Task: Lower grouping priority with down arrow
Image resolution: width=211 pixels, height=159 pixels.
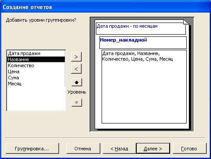Action: tap(77, 103)
